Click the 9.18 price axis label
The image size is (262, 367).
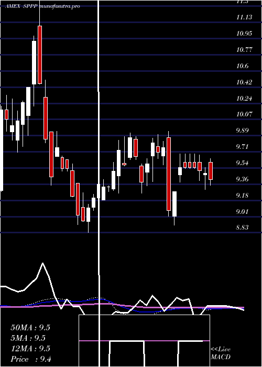click(242, 196)
